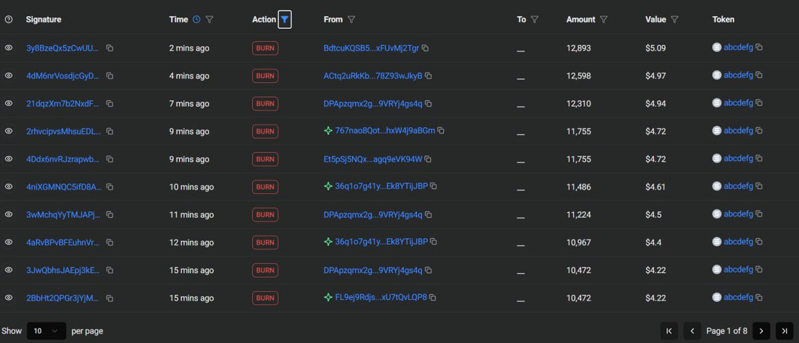Copy abcdefg token in $4.4 row
799x343 pixels.
(x=759, y=242)
